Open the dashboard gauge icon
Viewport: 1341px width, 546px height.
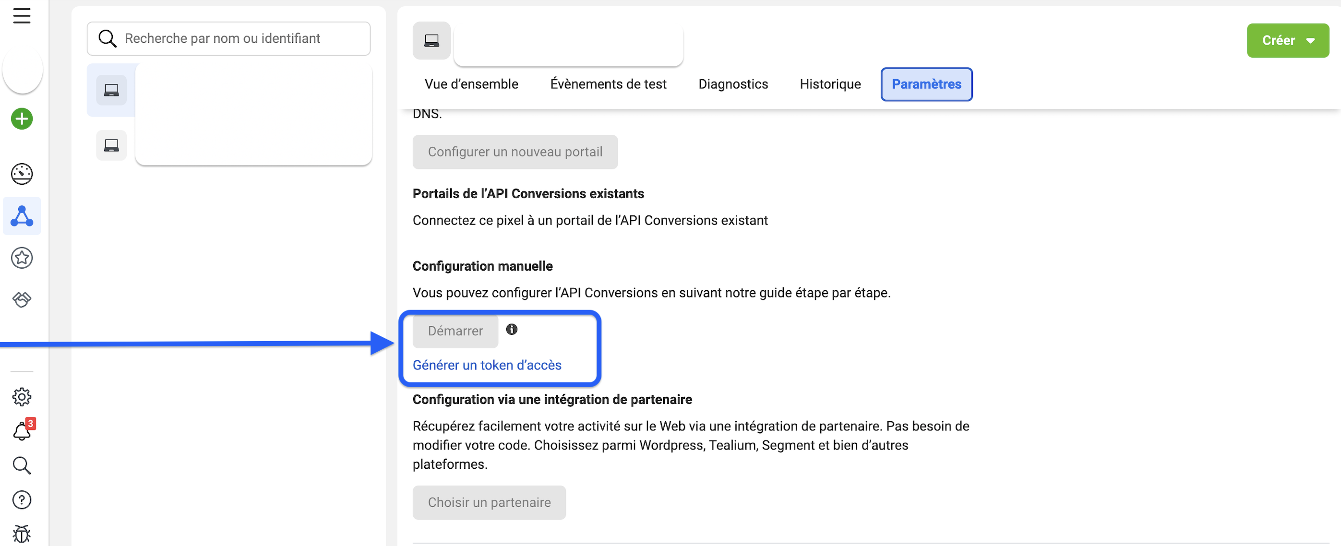click(x=22, y=174)
